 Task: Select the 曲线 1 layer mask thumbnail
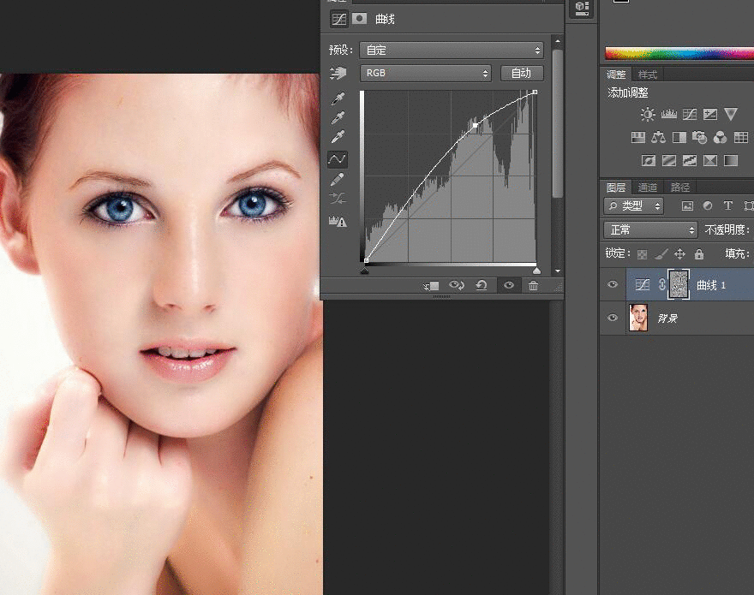coord(679,285)
